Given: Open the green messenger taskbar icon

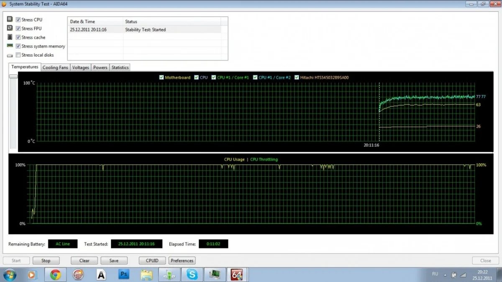Looking at the screenshot, I should coord(169,275).
